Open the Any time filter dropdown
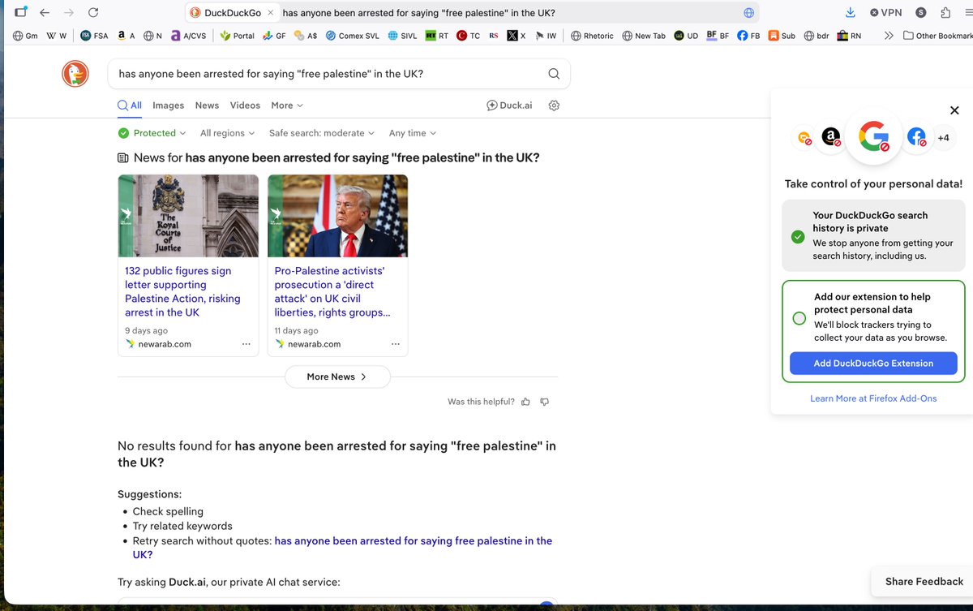Viewport: 973px width, 611px height. coord(413,133)
